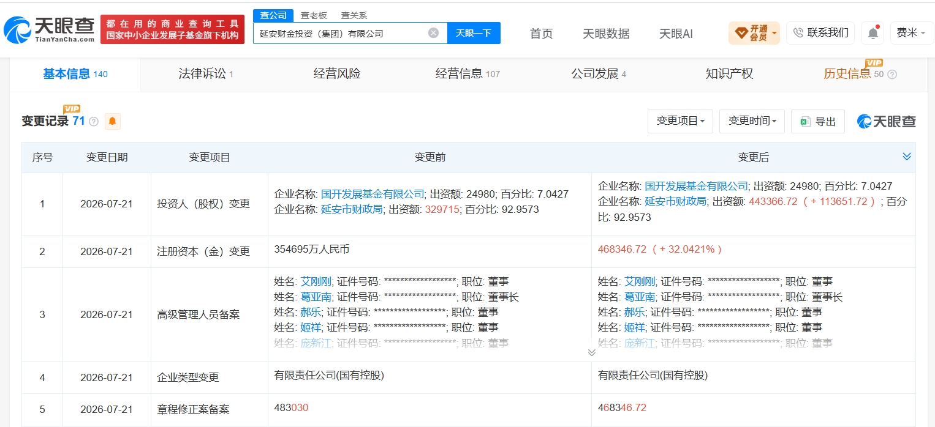Click the 变更日期 column header
Viewport: 935px width, 427px height.
pyautogui.click(x=107, y=157)
